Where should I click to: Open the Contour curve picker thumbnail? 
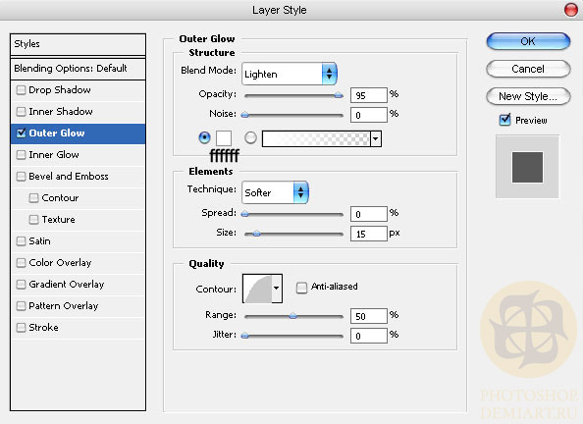[257, 289]
